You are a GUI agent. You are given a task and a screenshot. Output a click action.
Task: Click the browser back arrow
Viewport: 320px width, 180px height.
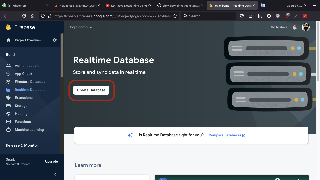tap(6, 16)
